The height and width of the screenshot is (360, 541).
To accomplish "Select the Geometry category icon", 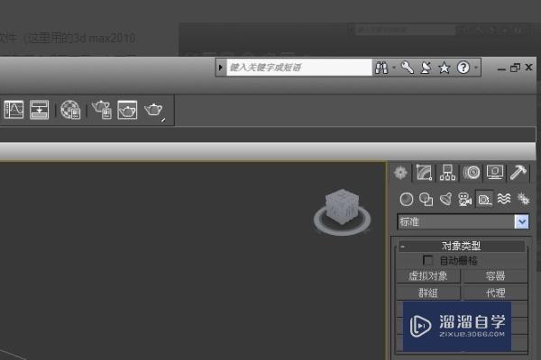I will coord(407,199).
